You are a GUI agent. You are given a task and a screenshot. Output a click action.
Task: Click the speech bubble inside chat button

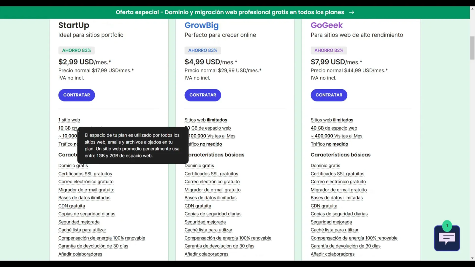click(x=446, y=237)
